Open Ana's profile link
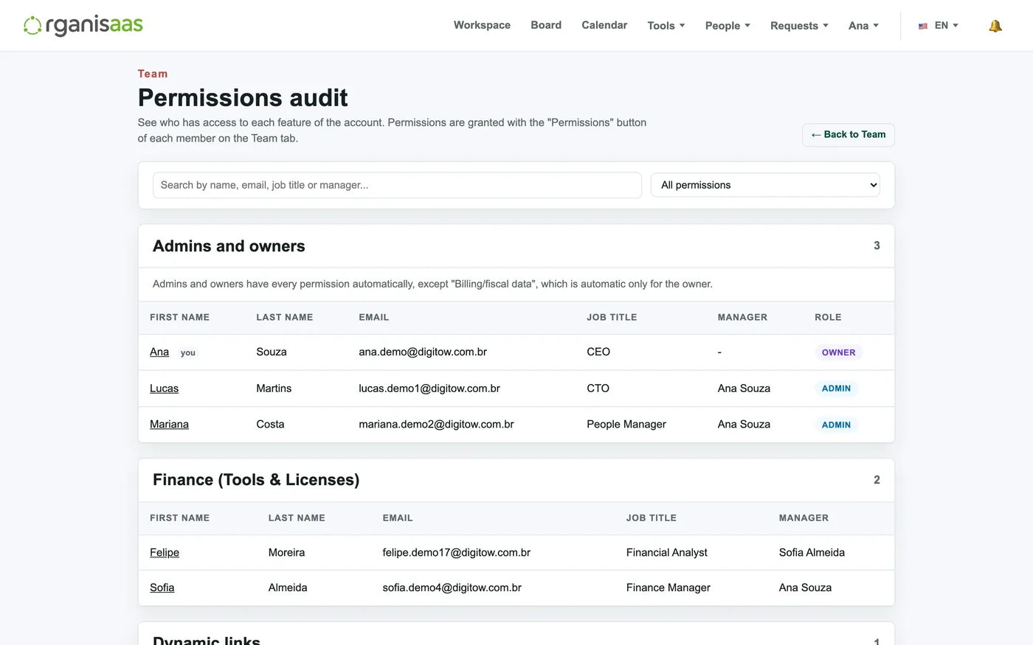1033x645 pixels. pyautogui.click(x=159, y=352)
